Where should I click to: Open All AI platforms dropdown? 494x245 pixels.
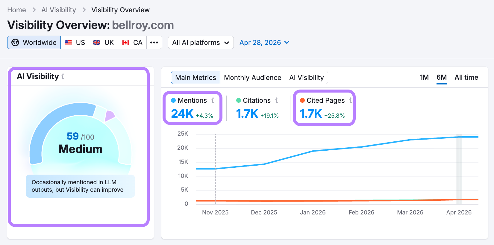point(201,43)
